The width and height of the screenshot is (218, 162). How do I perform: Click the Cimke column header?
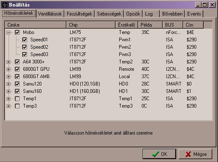pos(36,25)
